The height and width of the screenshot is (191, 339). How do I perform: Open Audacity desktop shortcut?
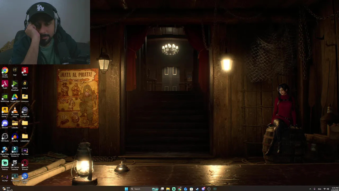point(15,138)
